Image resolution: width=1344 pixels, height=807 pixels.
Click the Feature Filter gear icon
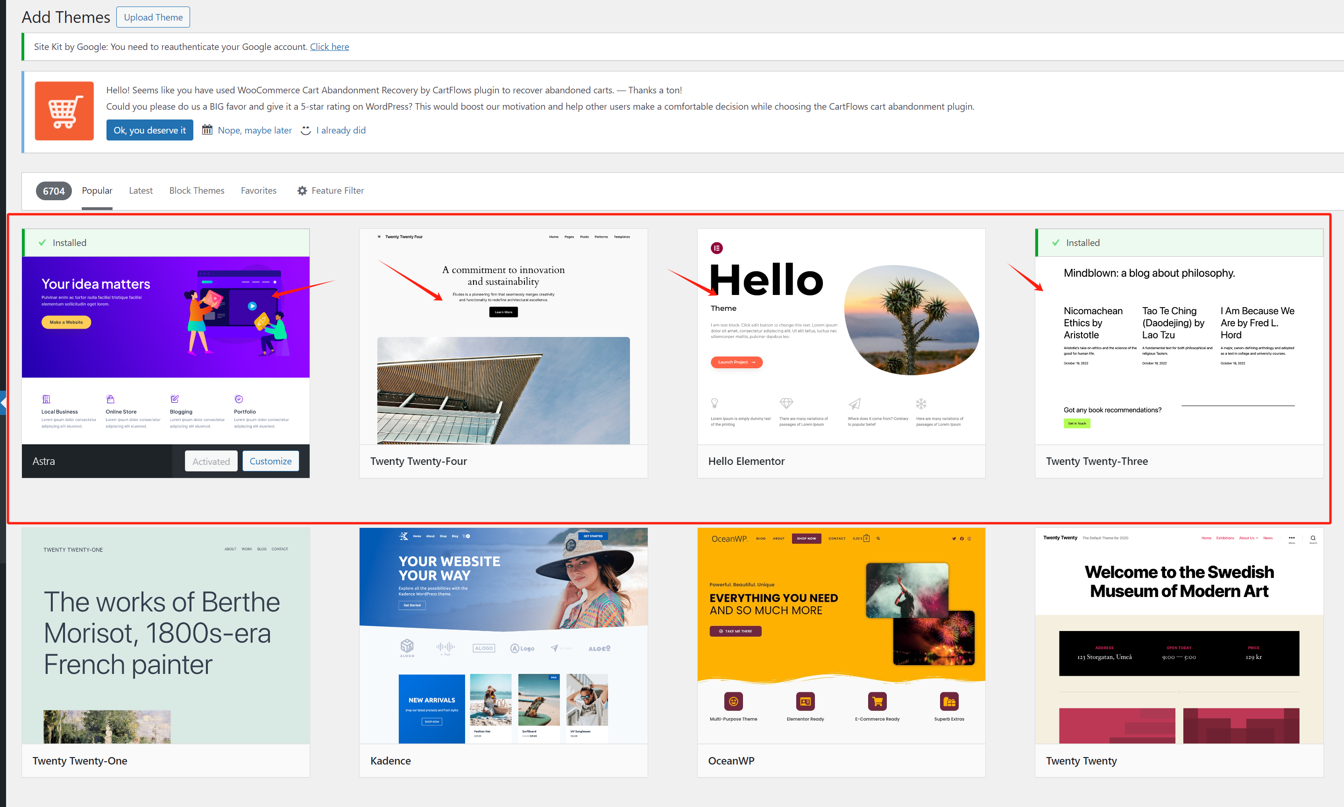[303, 191]
